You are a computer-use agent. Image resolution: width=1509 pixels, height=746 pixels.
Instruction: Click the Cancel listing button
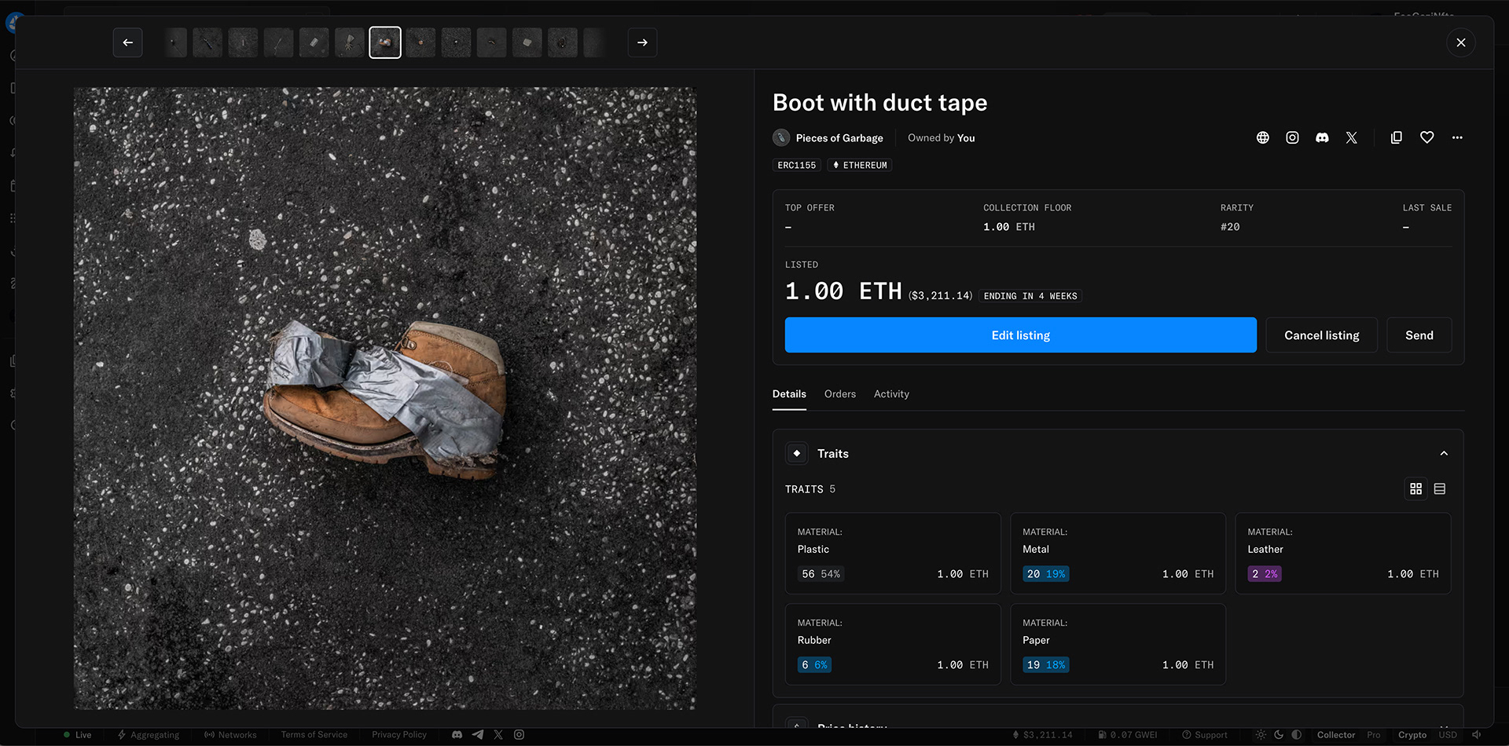click(x=1321, y=335)
